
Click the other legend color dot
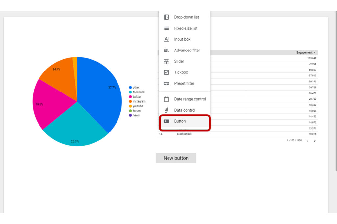(130, 87)
